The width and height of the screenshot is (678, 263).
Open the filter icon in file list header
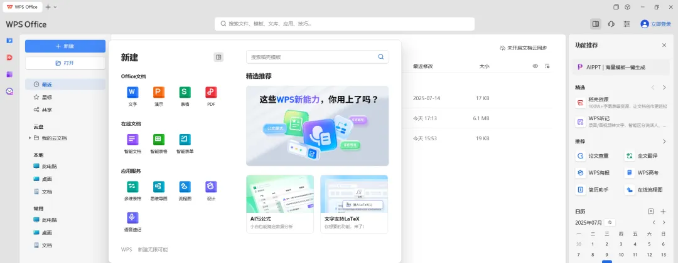(x=547, y=66)
